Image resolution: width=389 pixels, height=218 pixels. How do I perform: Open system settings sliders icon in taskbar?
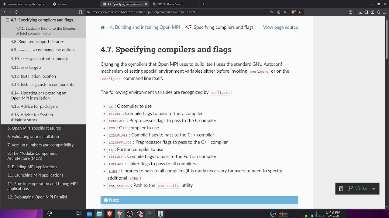point(79,214)
